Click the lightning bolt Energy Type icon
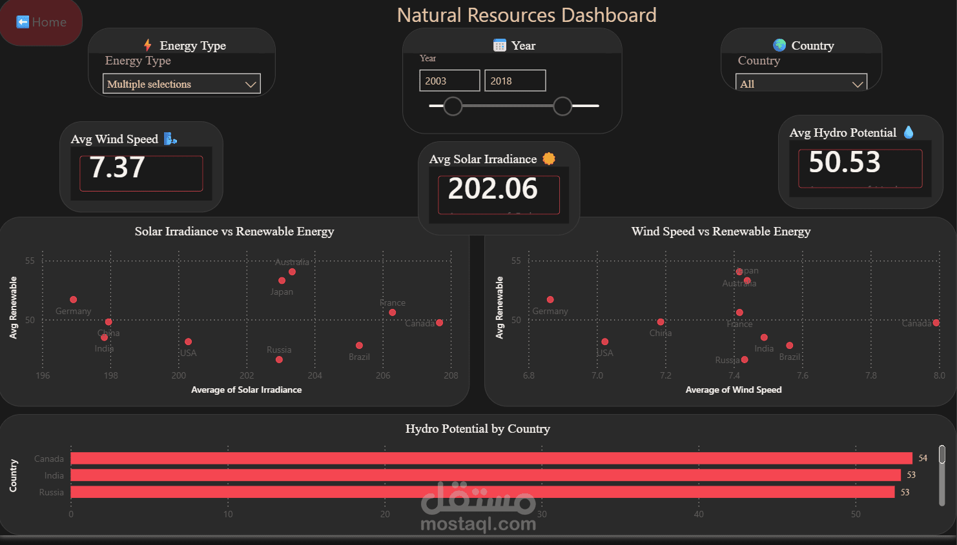Image resolution: width=957 pixels, height=545 pixels. (x=148, y=45)
